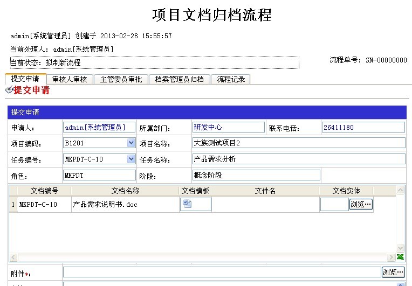This screenshot has height=286, width=412.
Task: Click the 联系电话 field
Action: click(362, 127)
